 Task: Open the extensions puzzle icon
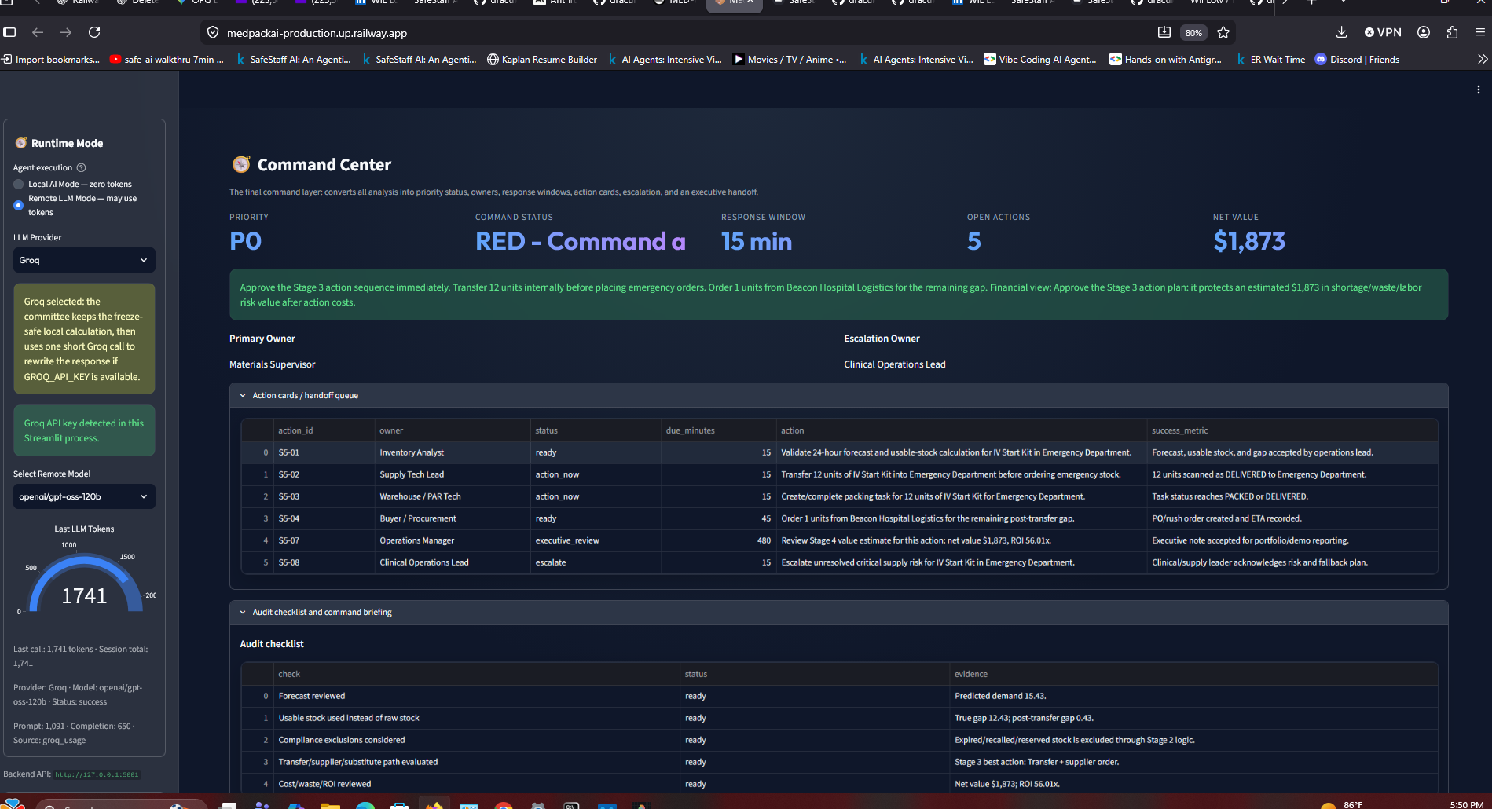pos(1452,32)
